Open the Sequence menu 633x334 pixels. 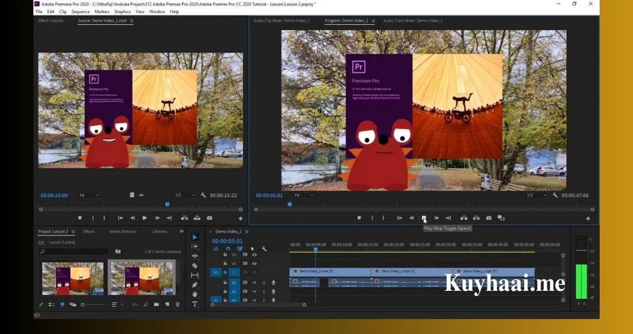[x=81, y=12]
